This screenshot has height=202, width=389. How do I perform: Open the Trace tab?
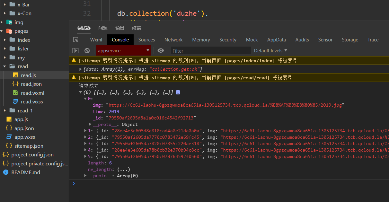(x=373, y=40)
